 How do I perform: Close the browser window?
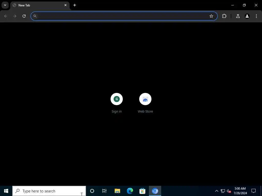tap(256, 5)
